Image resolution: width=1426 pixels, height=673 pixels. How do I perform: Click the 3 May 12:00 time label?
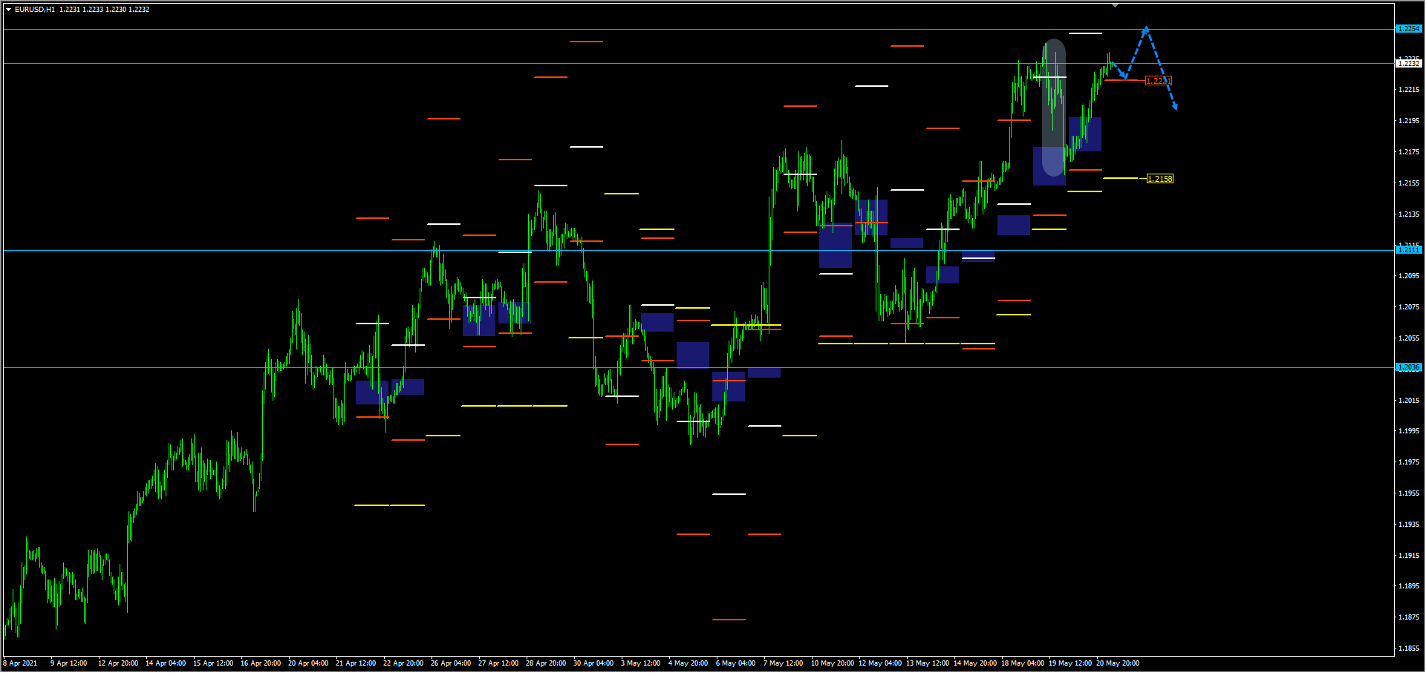[x=640, y=663]
